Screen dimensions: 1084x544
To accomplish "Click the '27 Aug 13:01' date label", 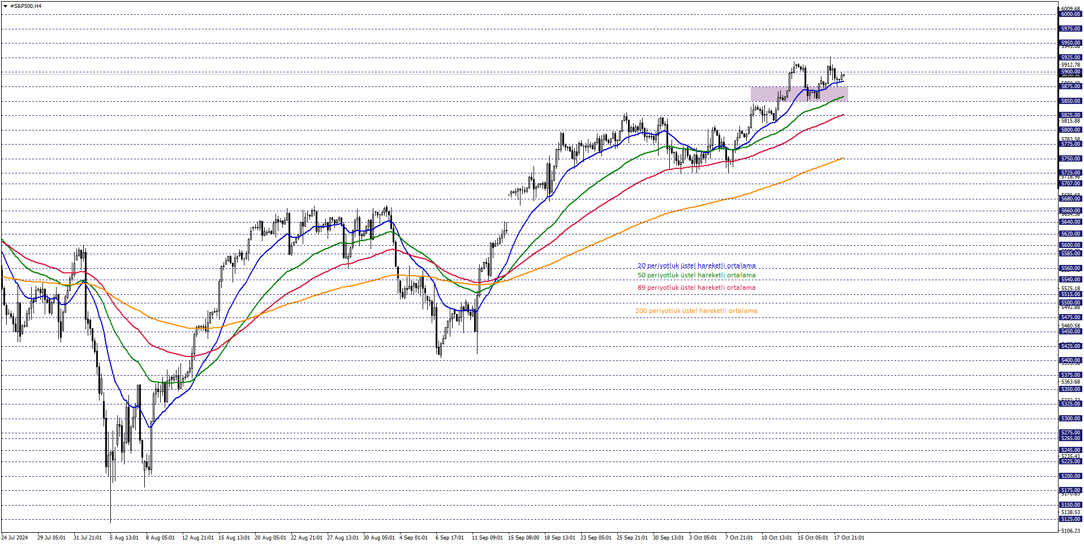I will click(343, 538).
